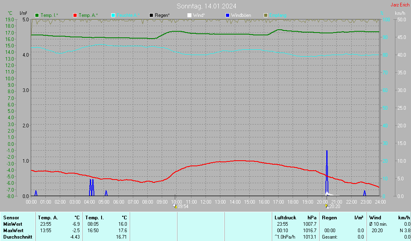Click the 'Sensor' table header
The image size is (411, 241).
(11, 218)
